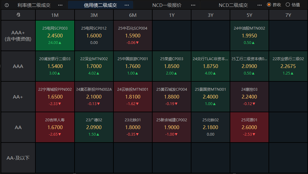Open the 23北铁01 cell
This screenshot has height=174, width=308.
click(x=133, y=127)
